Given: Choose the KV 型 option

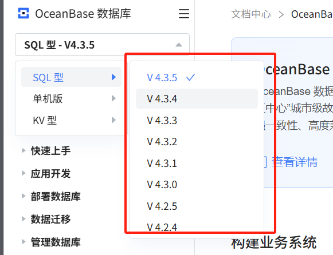Looking at the screenshot, I should [71, 120].
